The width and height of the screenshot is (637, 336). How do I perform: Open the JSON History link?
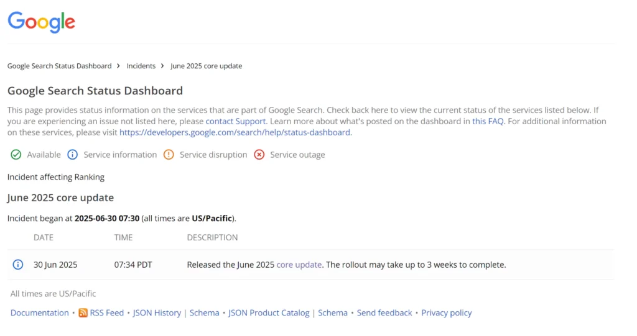point(157,313)
